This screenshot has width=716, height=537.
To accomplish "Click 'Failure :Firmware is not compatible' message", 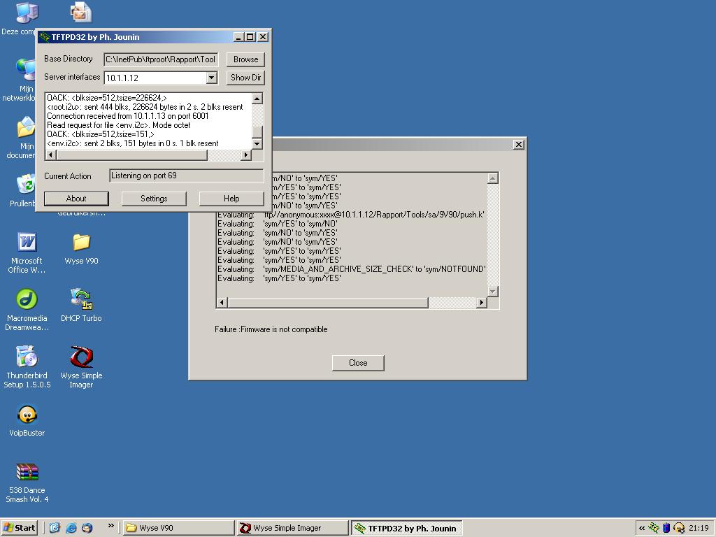I will point(271,329).
